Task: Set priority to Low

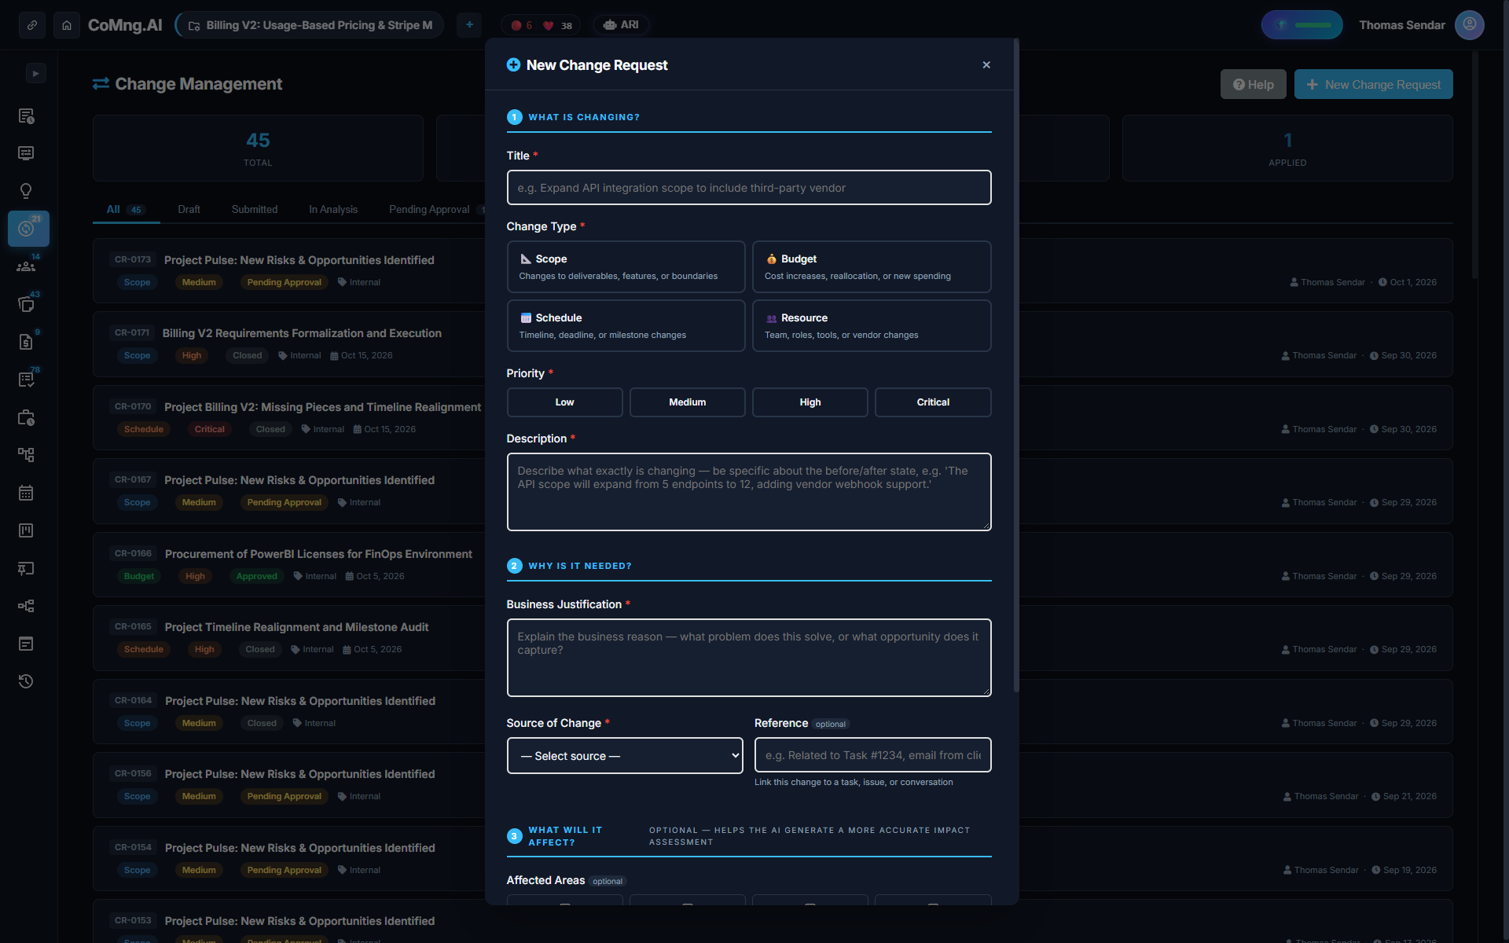Action: click(564, 402)
